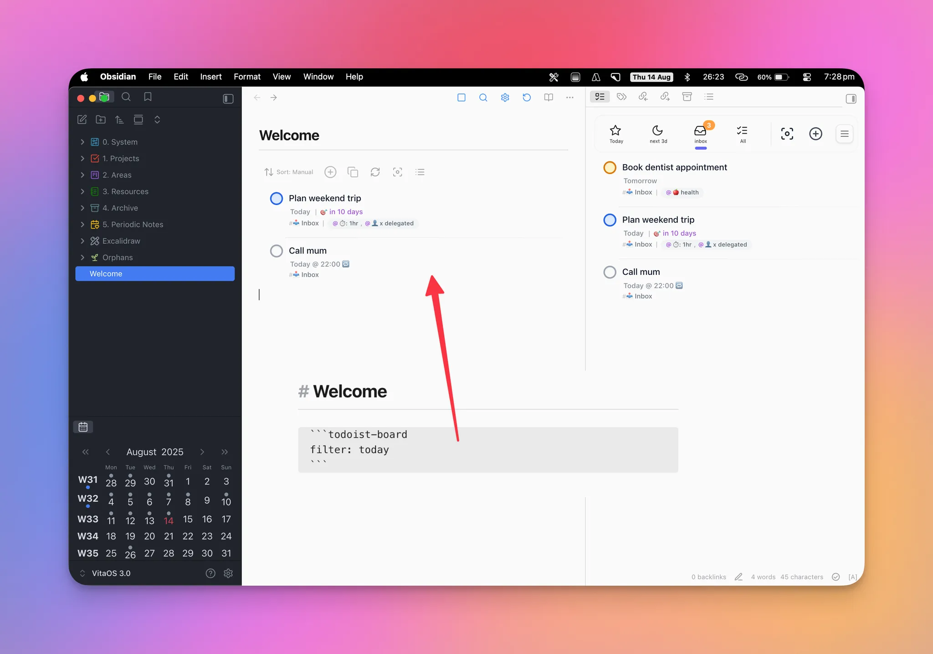The height and width of the screenshot is (654, 933).
Task: Click the Bluetooth icon in menu bar
Action: click(687, 77)
